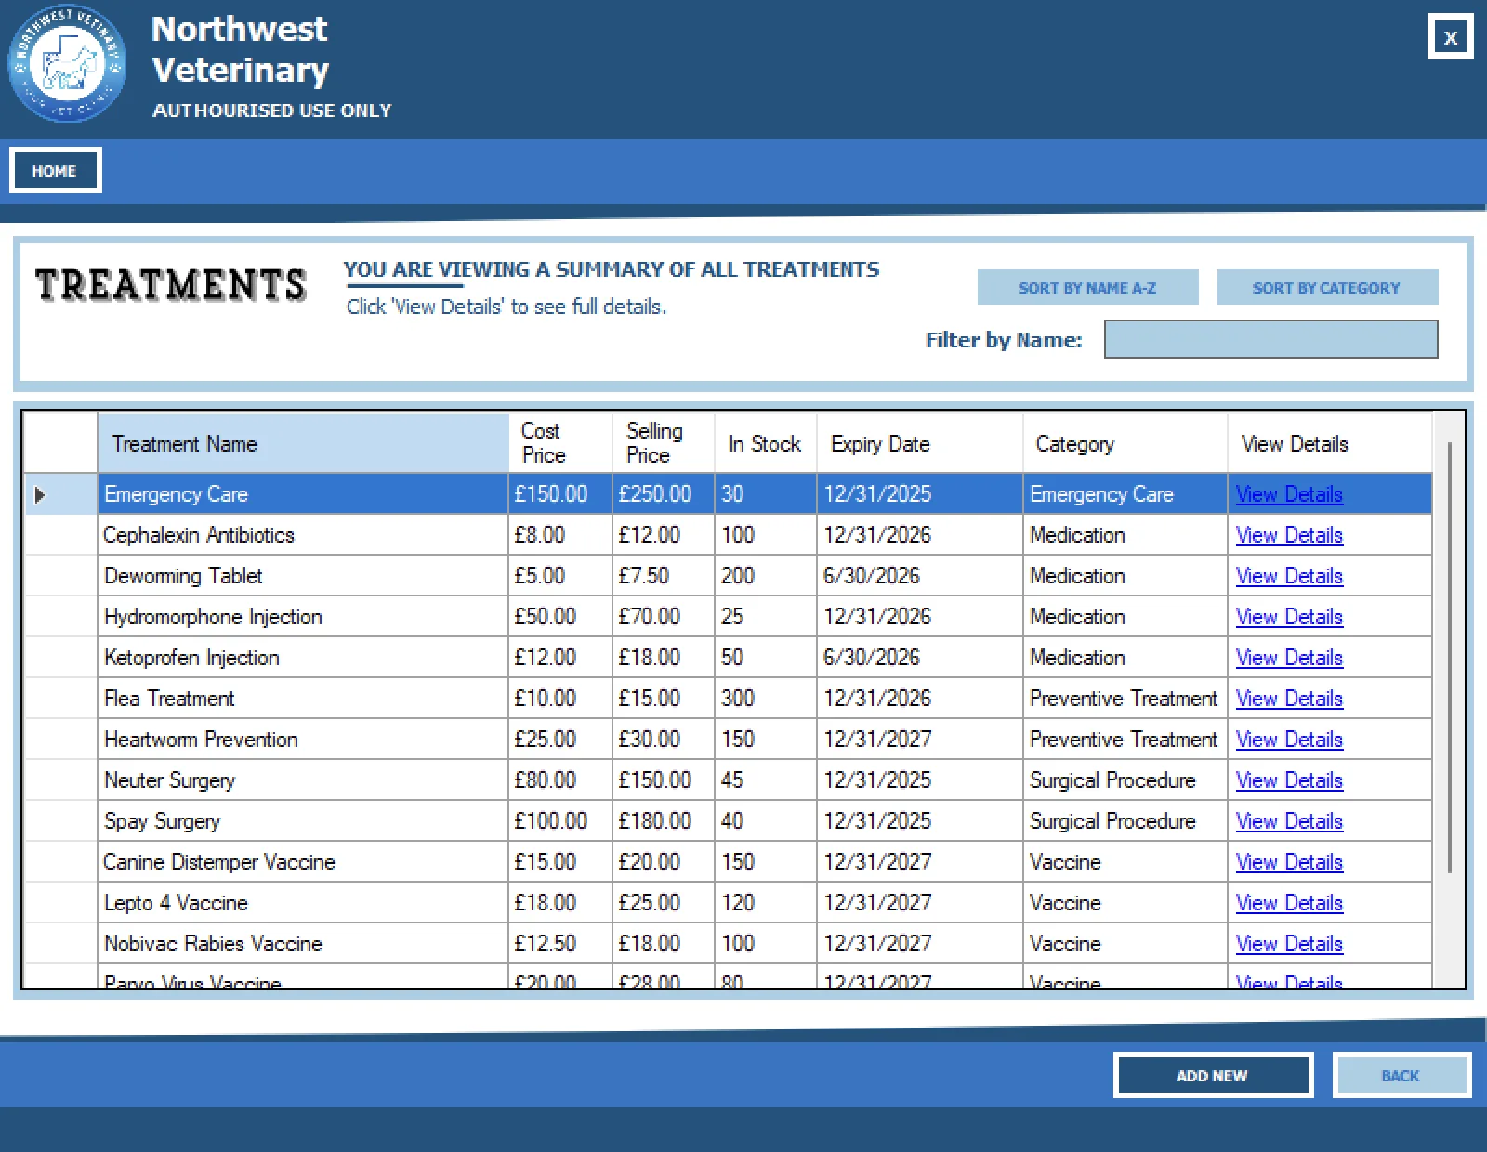Click the £12.50 cost price of Nobivac Rabies Vaccine
The image size is (1487, 1152).
click(x=560, y=944)
